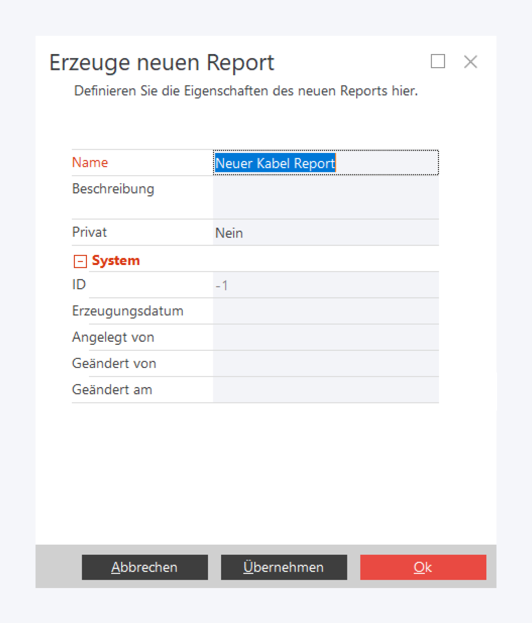Click the maximize window square icon
This screenshot has height=623, width=532.
tap(438, 62)
